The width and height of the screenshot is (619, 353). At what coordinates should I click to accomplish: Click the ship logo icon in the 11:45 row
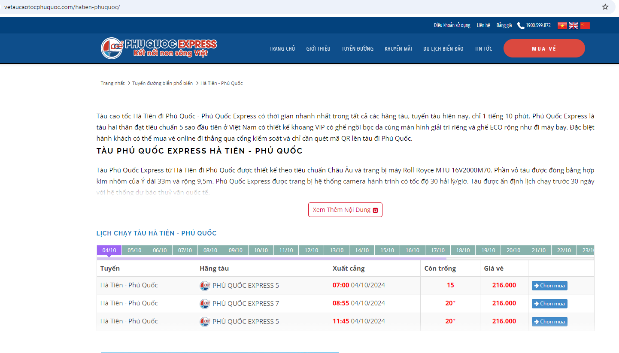205,322
